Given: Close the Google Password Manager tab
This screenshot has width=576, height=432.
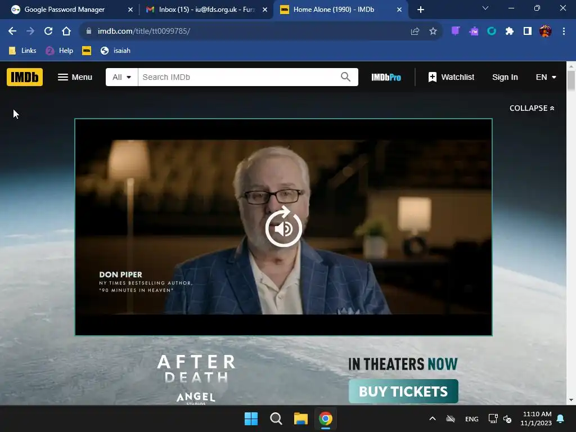Looking at the screenshot, I should coord(130,10).
